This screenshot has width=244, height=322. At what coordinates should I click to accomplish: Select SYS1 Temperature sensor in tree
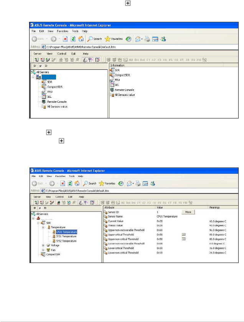(x=66, y=237)
